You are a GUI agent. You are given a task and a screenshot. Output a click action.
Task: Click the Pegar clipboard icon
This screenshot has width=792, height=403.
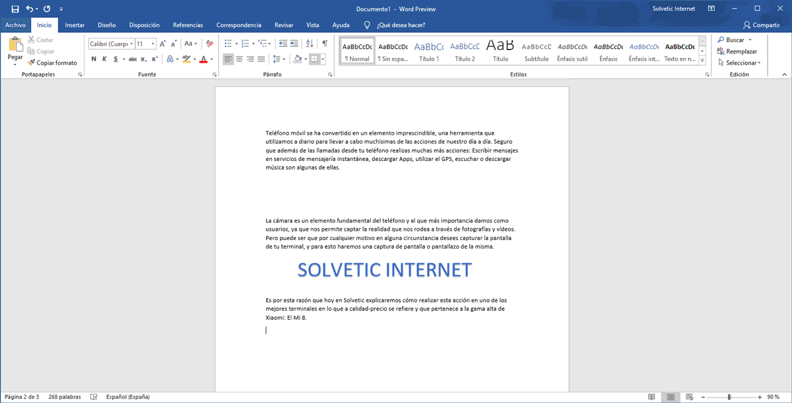[15, 45]
